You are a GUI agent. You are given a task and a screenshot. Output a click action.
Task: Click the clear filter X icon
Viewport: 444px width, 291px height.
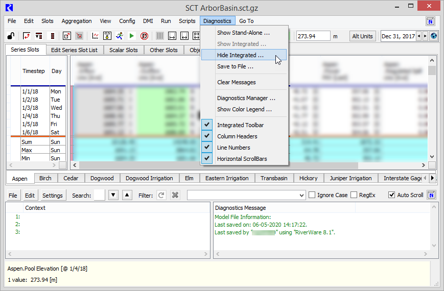point(175,195)
